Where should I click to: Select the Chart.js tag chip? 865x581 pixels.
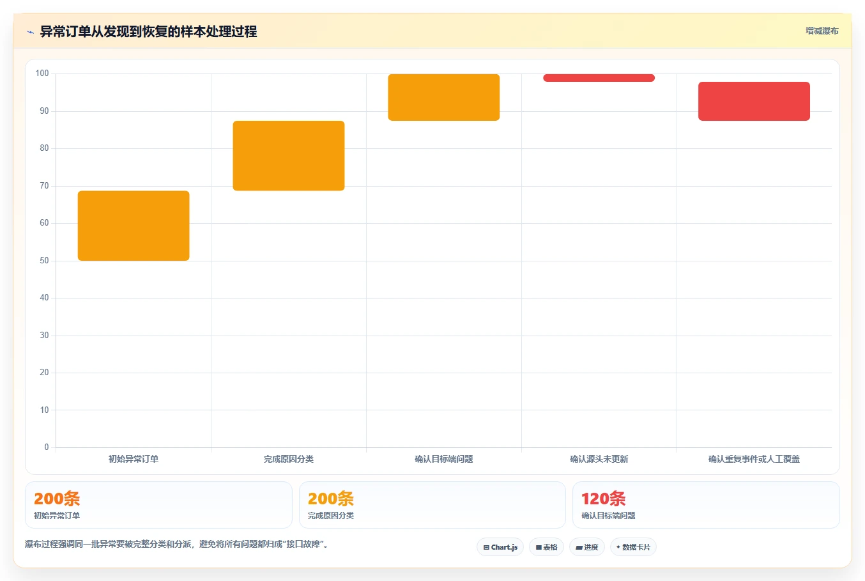click(x=500, y=547)
